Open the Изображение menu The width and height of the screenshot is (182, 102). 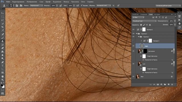32,2
